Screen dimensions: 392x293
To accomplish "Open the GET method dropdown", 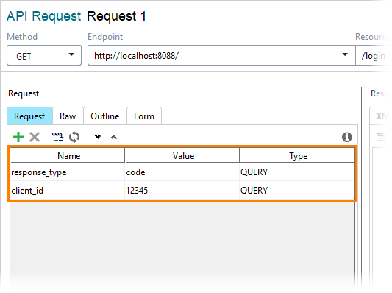I will click(44, 55).
